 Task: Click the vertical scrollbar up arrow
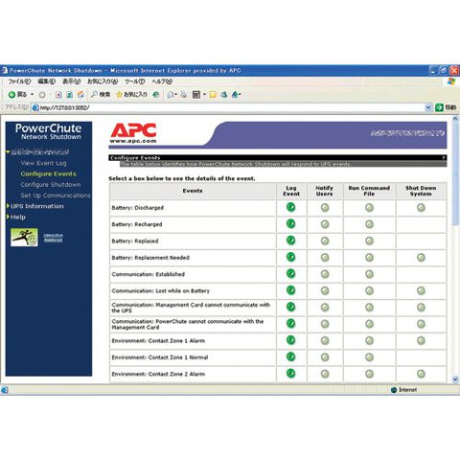point(455,119)
